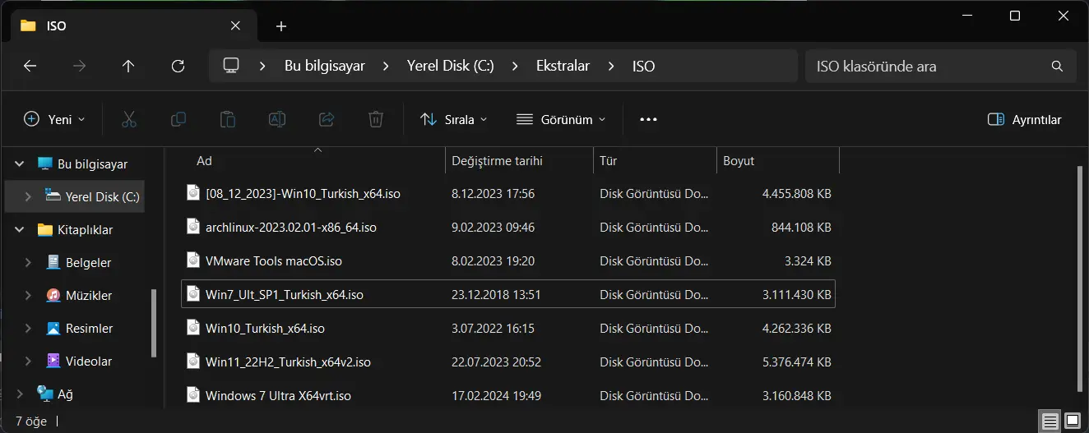Toggle the Ayrıntılar details pane

click(1024, 119)
